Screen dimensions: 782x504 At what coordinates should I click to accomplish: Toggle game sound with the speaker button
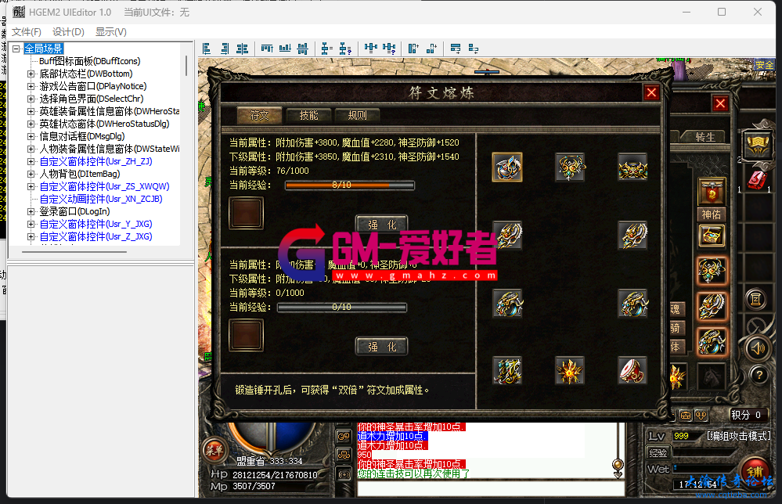coord(758,348)
